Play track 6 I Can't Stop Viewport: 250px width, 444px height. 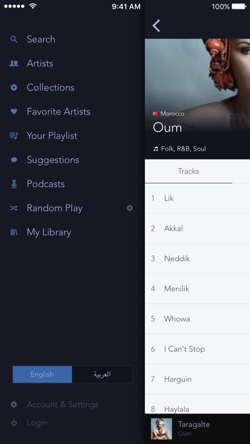click(197, 349)
